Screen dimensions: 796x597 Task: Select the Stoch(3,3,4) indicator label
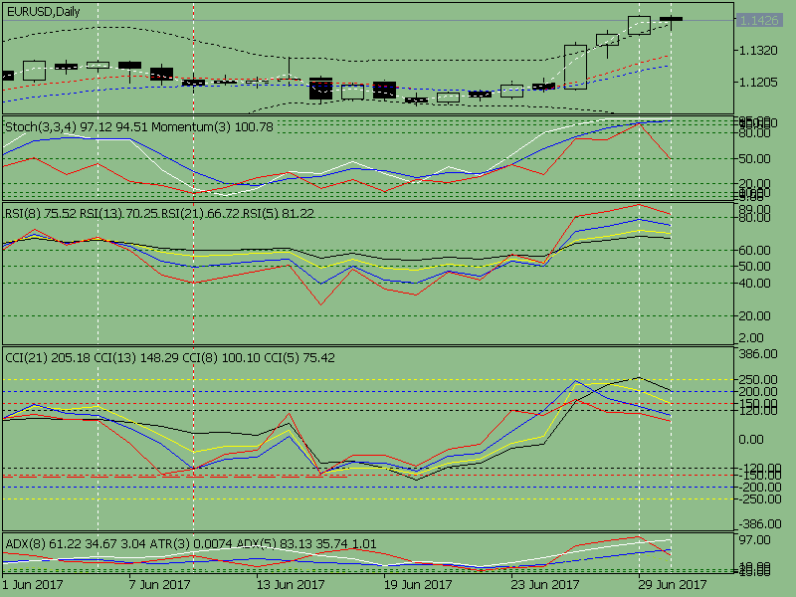pos(41,127)
